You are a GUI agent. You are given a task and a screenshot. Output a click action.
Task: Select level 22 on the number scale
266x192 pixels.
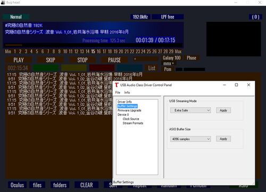click(132, 52)
